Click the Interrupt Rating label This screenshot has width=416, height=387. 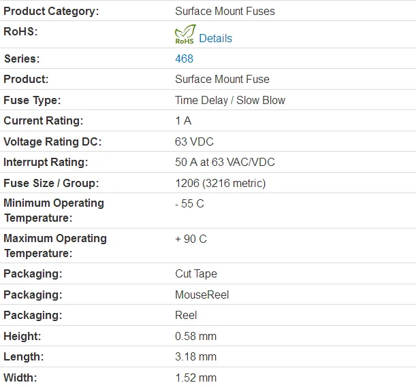(x=46, y=163)
